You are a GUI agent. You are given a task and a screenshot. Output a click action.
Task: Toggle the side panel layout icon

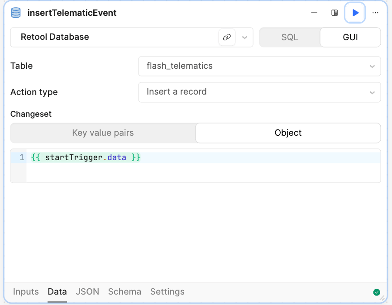click(x=335, y=13)
